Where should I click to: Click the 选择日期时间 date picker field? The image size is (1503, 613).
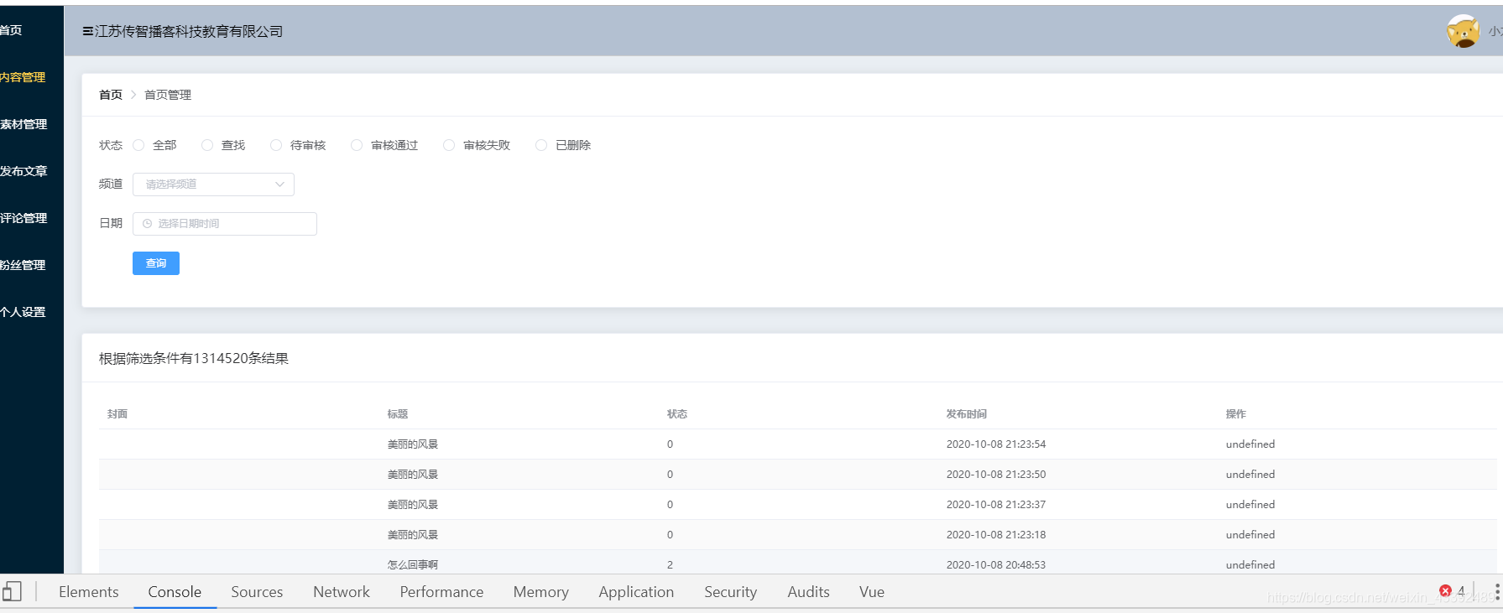click(225, 224)
